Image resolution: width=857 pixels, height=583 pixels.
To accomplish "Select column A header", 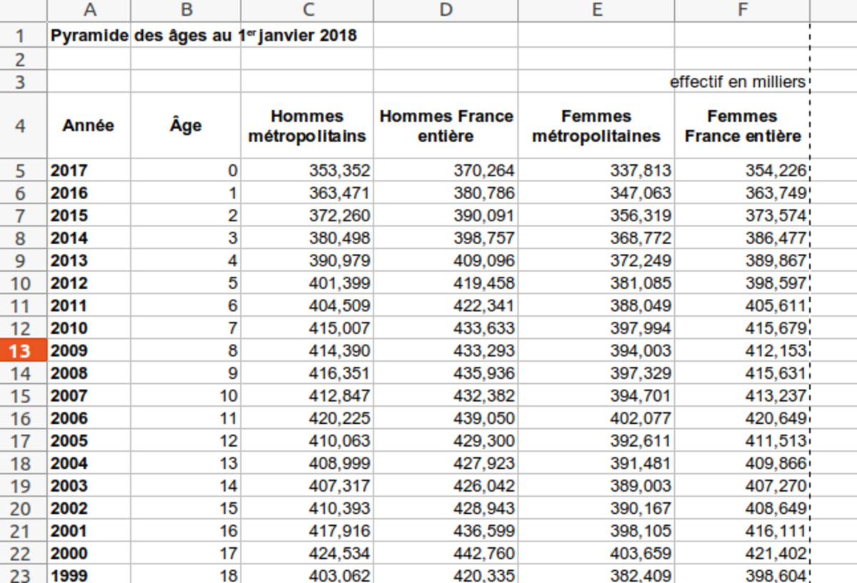I will click(89, 10).
